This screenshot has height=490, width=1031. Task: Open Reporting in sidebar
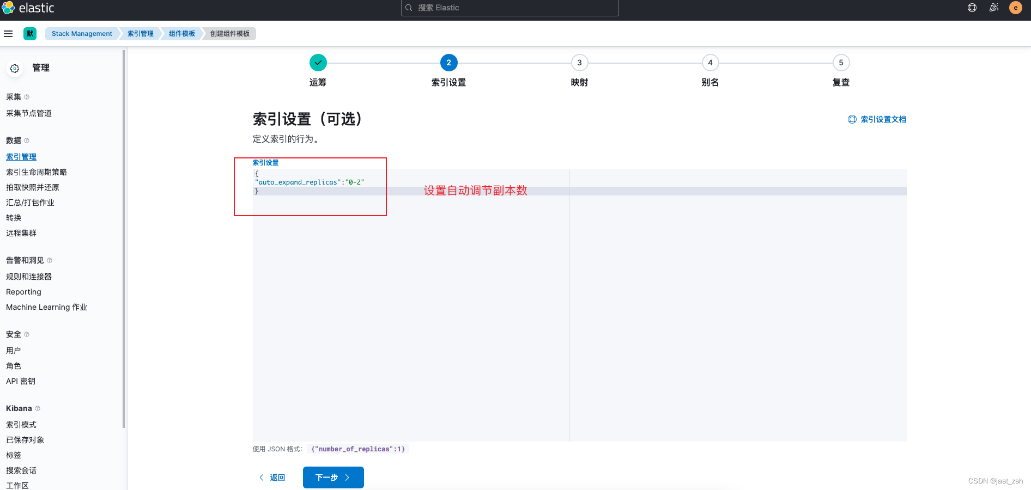[23, 292]
